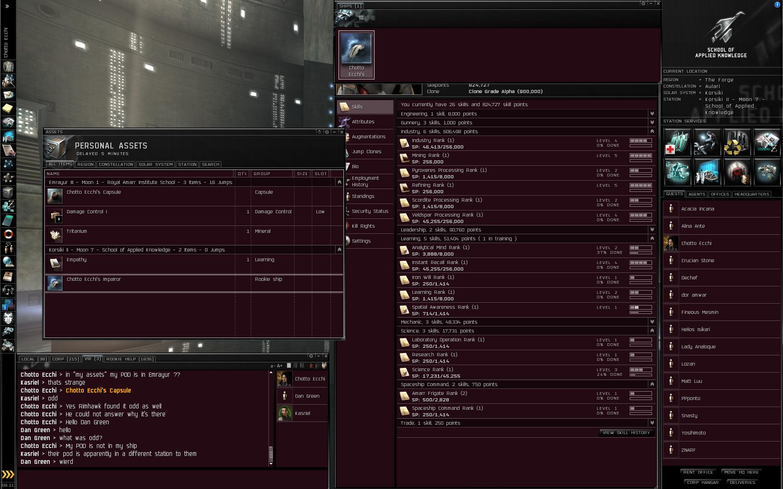Open the market station service icon

pyautogui.click(x=767, y=142)
